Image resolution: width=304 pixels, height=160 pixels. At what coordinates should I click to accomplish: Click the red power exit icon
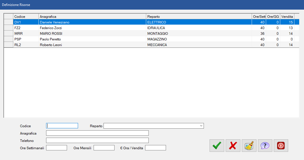(x=281, y=146)
